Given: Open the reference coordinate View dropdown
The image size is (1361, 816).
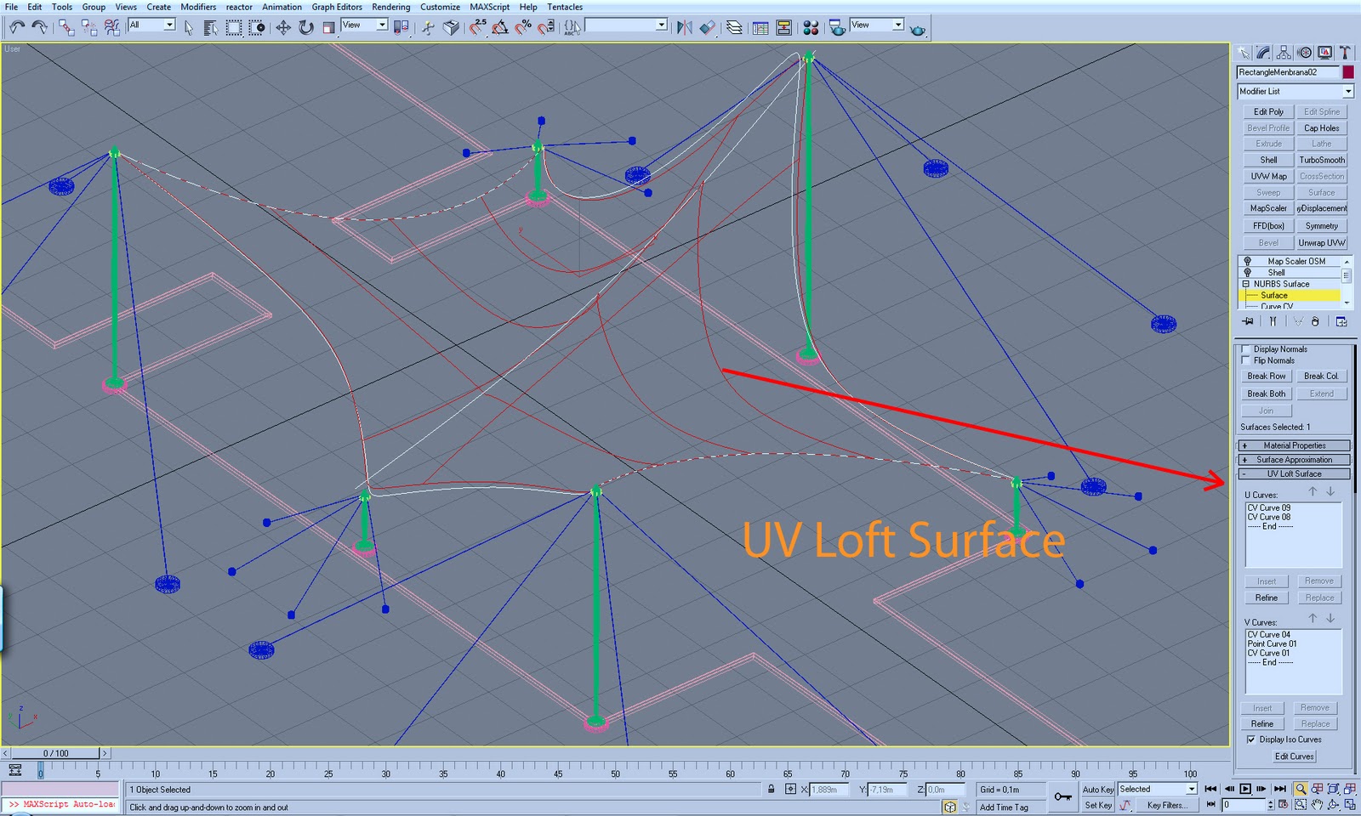Looking at the screenshot, I should point(364,25).
